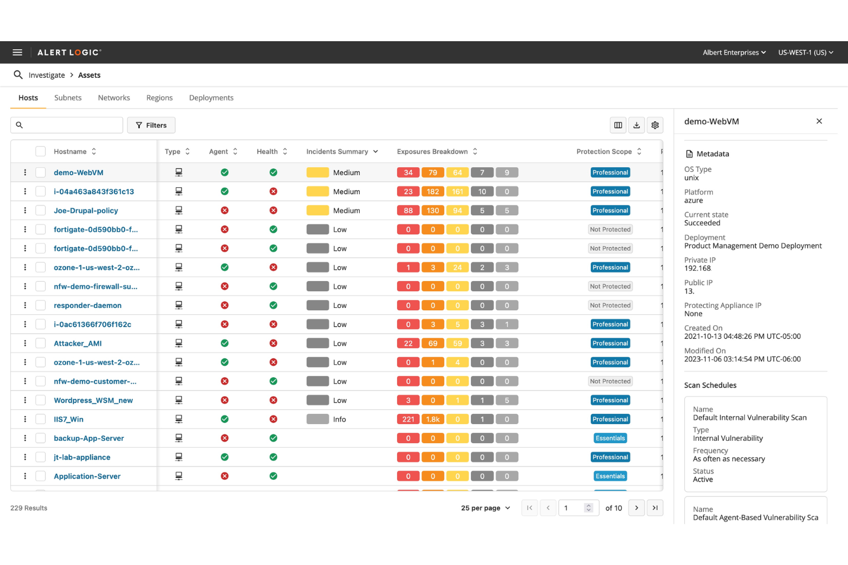Click the search magnifier beside Investigate
The width and height of the screenshot is (848, 565).
point(18,74)
